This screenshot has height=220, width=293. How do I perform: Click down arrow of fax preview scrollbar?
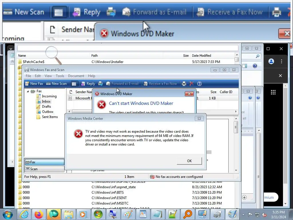point(236,170)
